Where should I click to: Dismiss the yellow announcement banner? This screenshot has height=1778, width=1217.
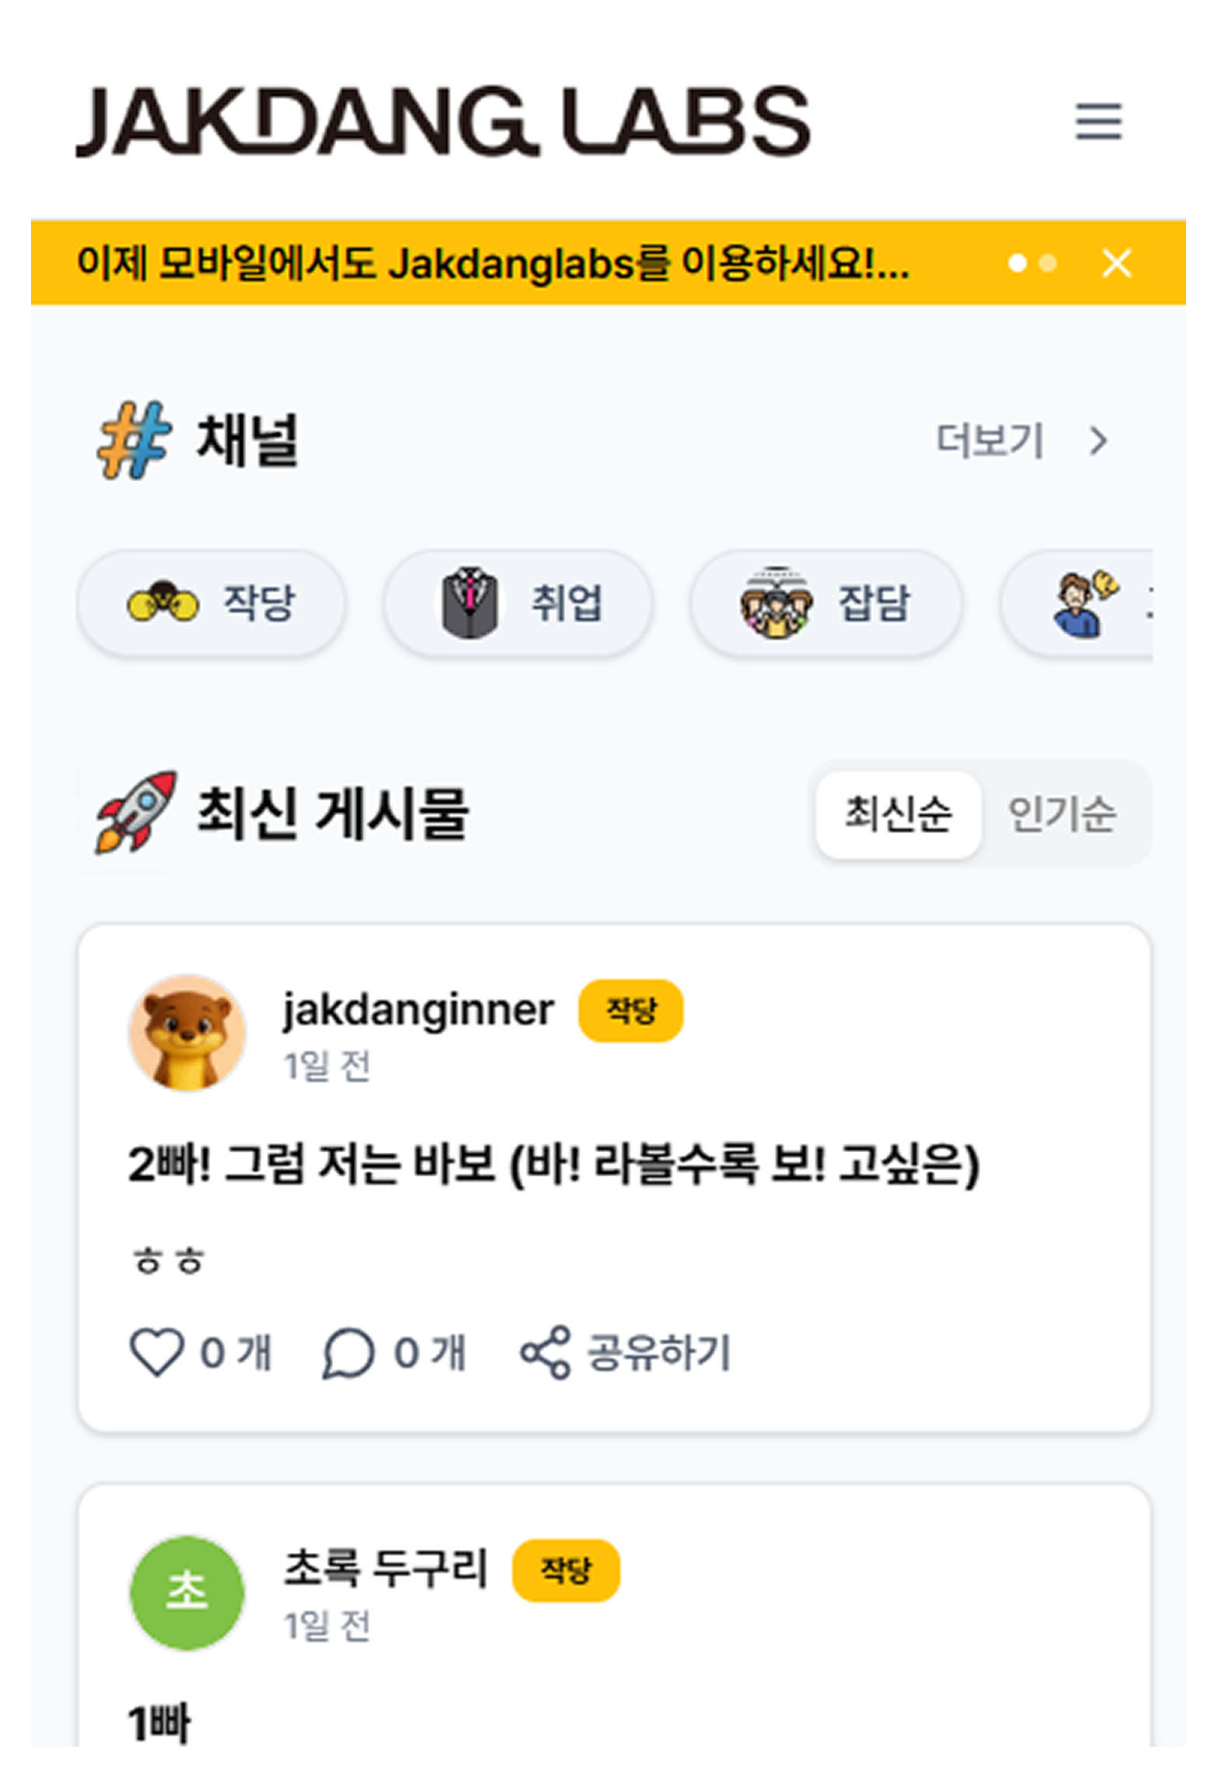pos(1117,264)
